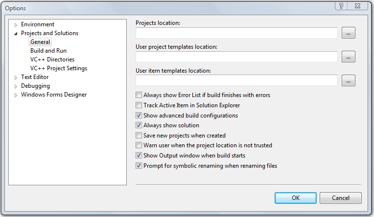Expand the Environment tree node

pyautogui.click(x=16, y=25)
